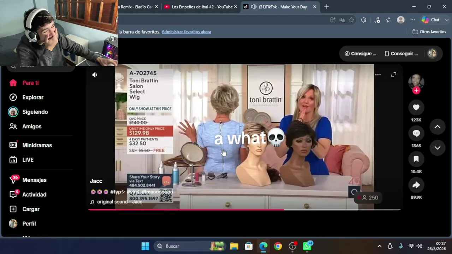Open the video creator's avatar
The width and height of the screenshot is (452, 254).
(416, 81)
